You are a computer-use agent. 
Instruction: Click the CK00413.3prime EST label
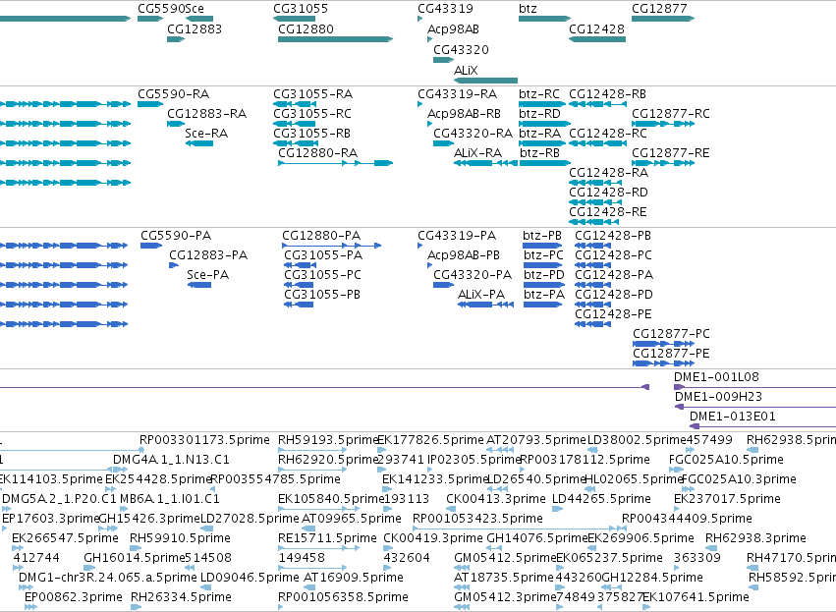(x=496, y=499)
